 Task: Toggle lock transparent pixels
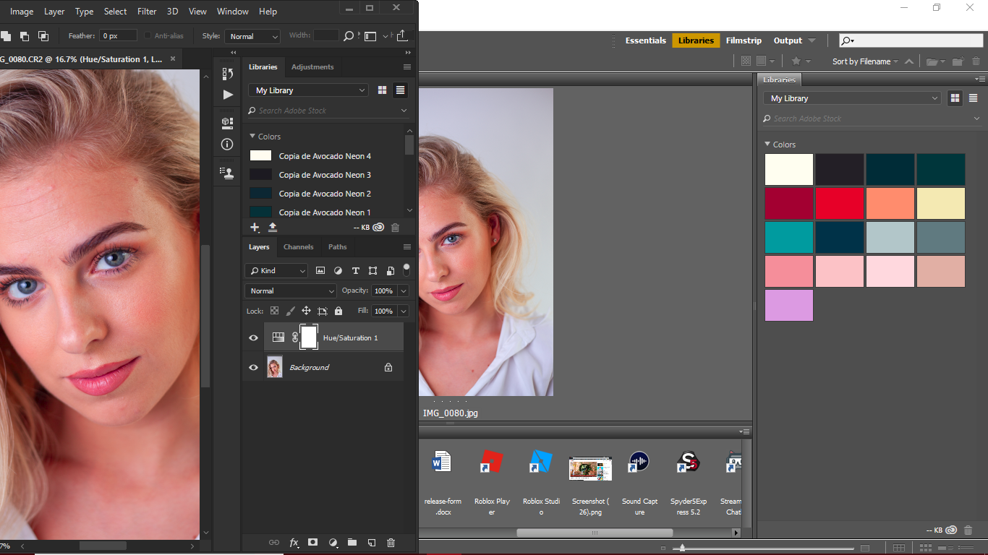(x=274, y=311)
